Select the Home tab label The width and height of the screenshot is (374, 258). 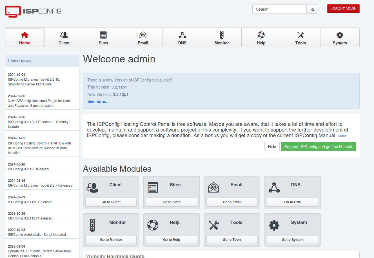coord(25,43)
